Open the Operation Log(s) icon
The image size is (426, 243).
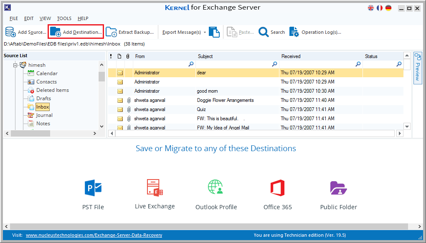294,32
